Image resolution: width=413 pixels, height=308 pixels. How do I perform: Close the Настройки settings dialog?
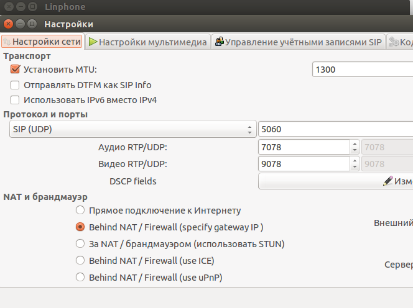(8, 24)
